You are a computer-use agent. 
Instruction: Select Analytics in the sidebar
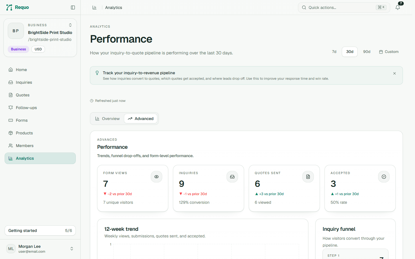coord(40,158)
